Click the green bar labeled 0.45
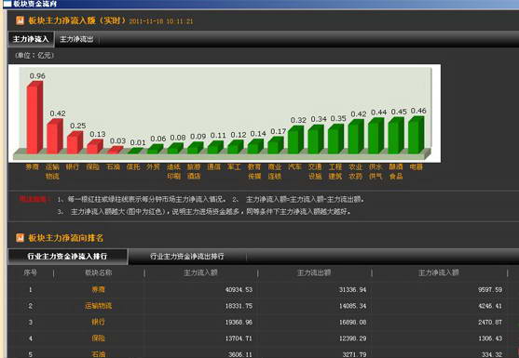This screenshot has height=358, width=519. pos(396,136)
